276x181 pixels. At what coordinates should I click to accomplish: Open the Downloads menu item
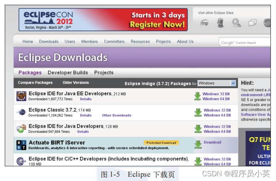49,41
